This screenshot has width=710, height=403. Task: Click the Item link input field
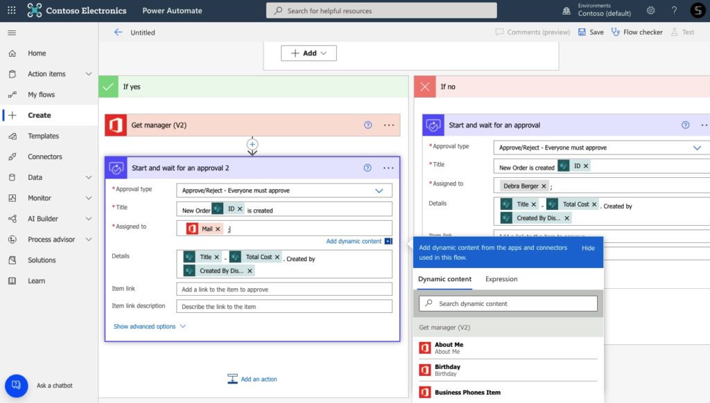284,289
